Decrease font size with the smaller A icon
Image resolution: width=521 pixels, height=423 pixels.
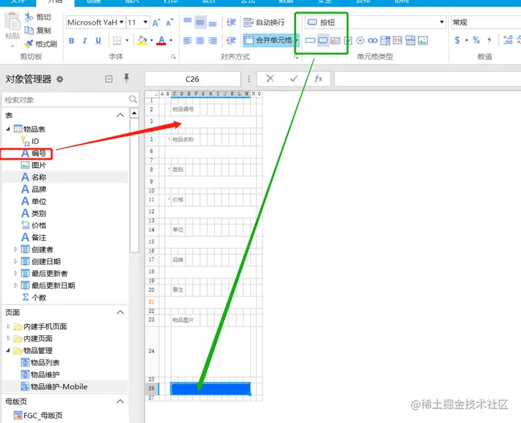pos(169,22)
